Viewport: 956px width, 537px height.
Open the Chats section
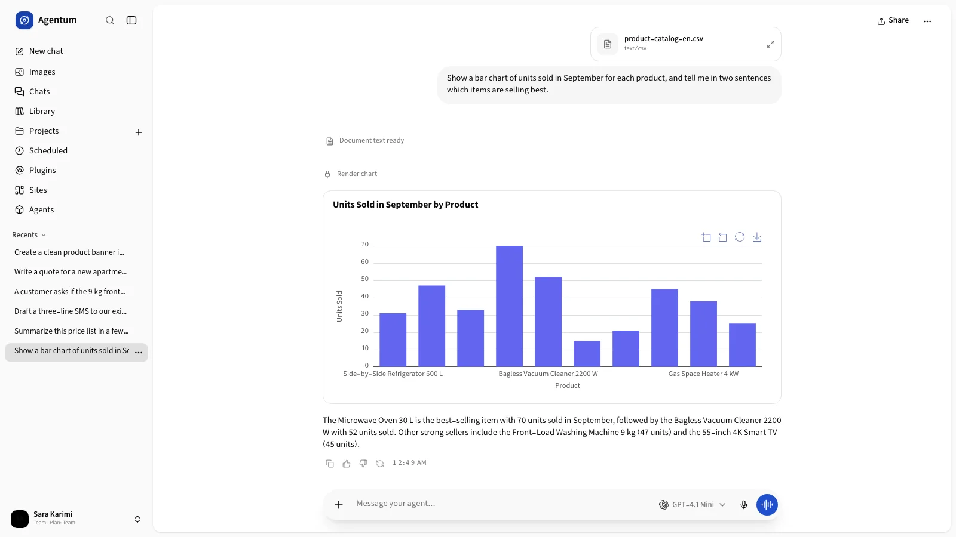click(x=76, y=91)
